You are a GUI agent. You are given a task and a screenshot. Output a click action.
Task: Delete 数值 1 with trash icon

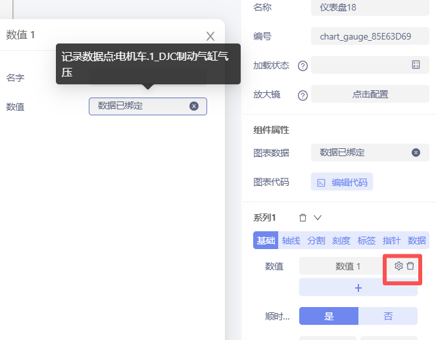[410, 266]
